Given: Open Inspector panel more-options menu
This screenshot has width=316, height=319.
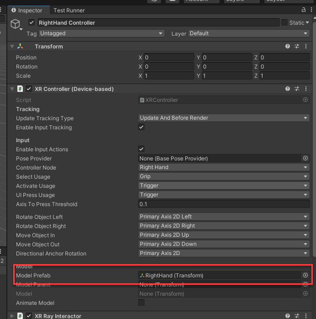Looking at the screenshot, I should pos(311,10).
